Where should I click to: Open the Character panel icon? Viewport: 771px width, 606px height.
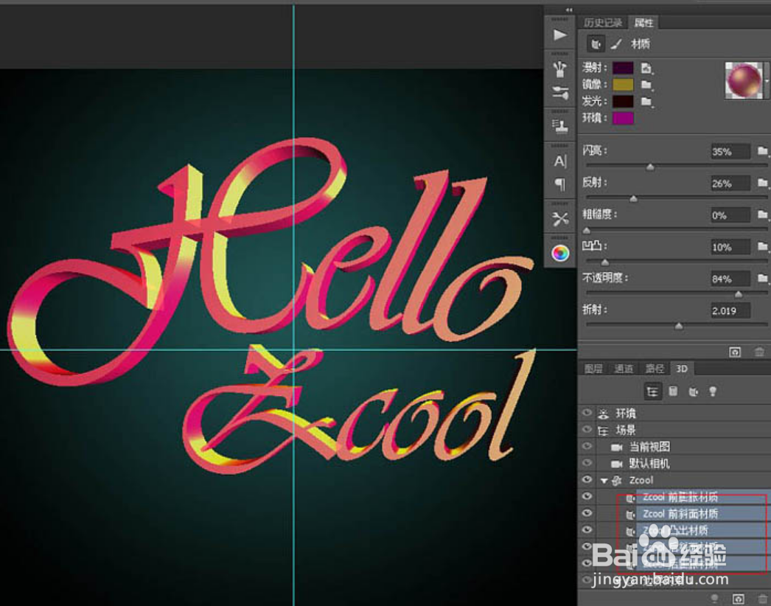(559, 161)
